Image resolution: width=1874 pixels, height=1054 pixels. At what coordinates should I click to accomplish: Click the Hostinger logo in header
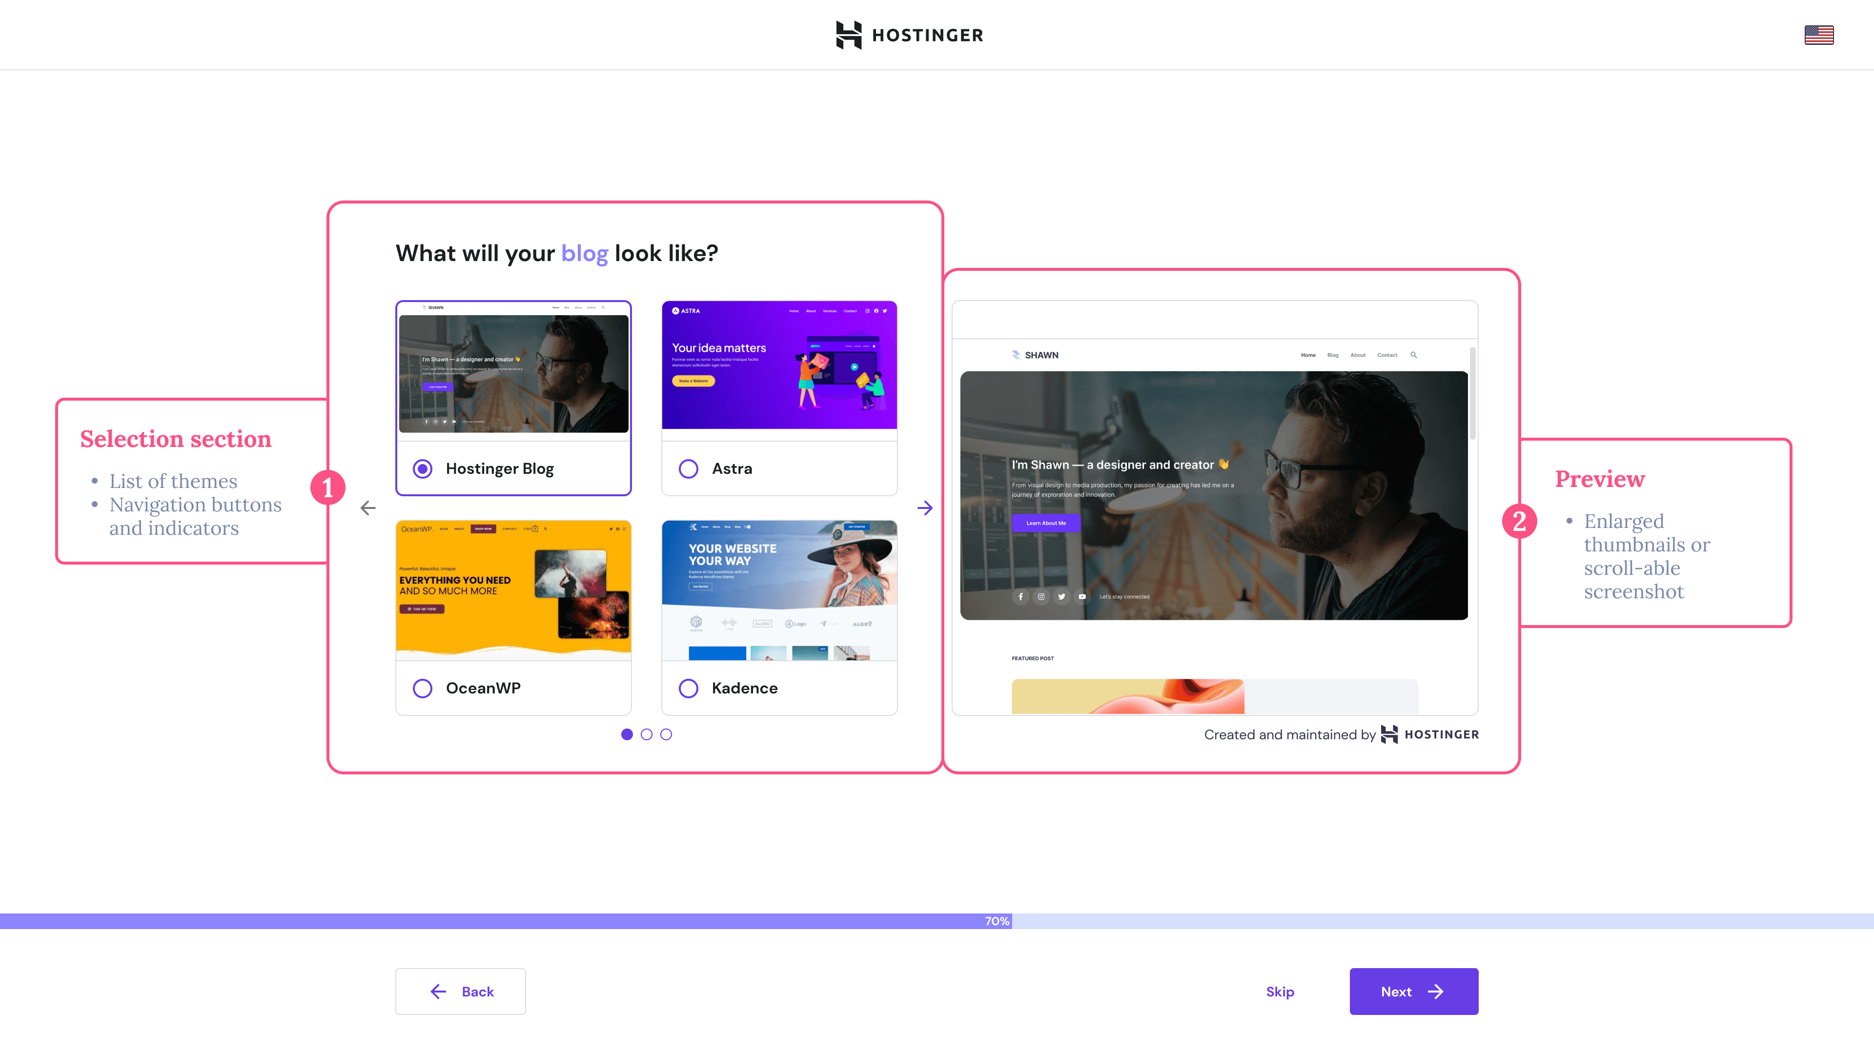909,35
